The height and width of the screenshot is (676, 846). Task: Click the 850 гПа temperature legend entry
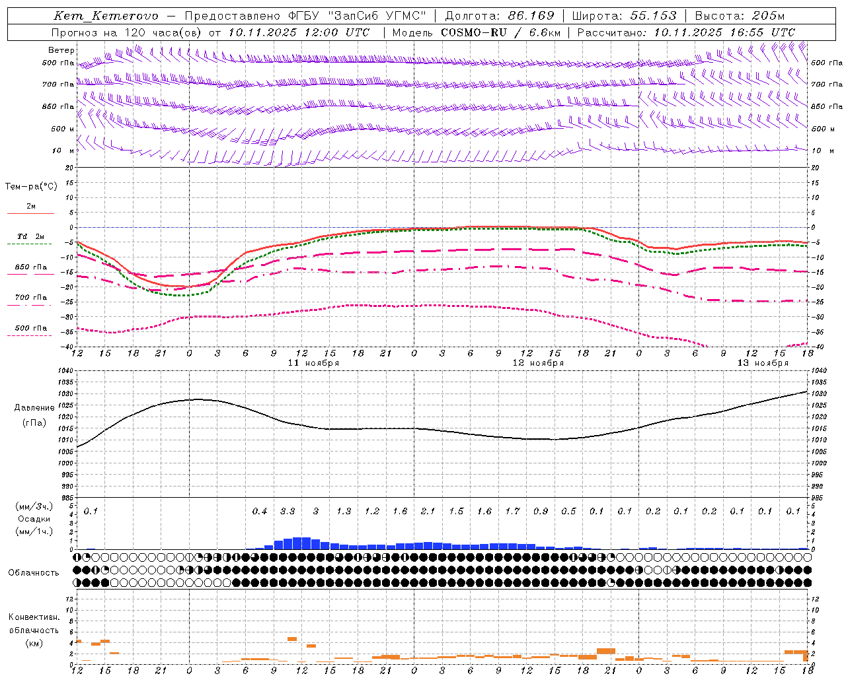click(x=31, y=267)
